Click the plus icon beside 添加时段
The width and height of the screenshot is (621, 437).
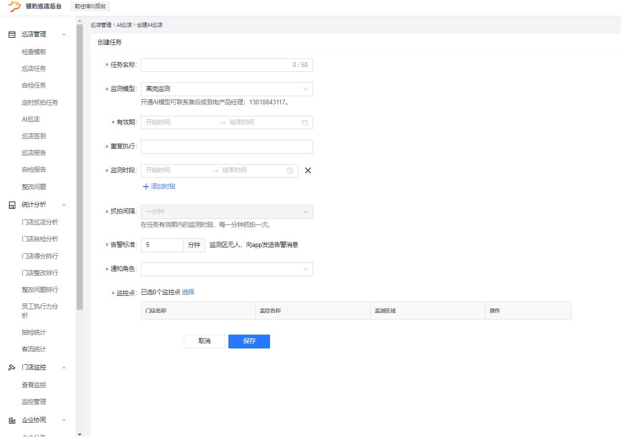pyautogui.click(x=146, y=187)
